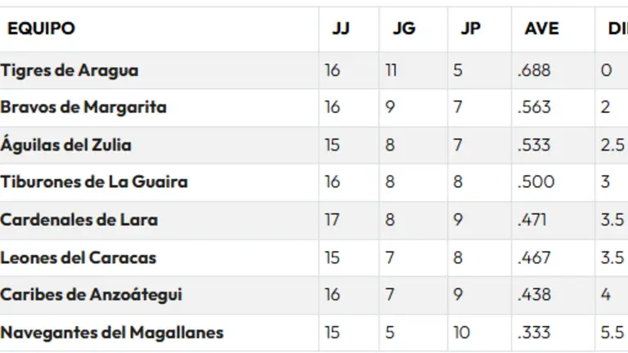The image size is (628, 353).
Task: Click the AVE column header
Action: click(x=542, y=29)
